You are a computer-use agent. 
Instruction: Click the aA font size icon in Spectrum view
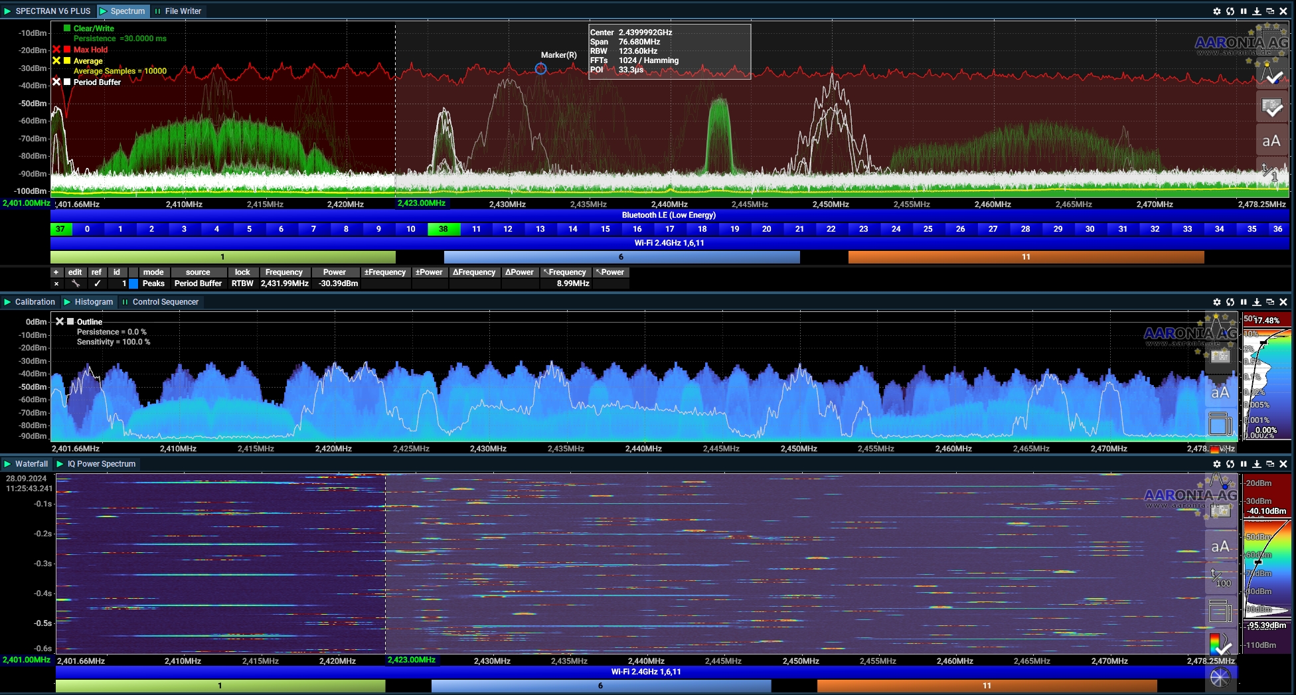point(1271,141)
